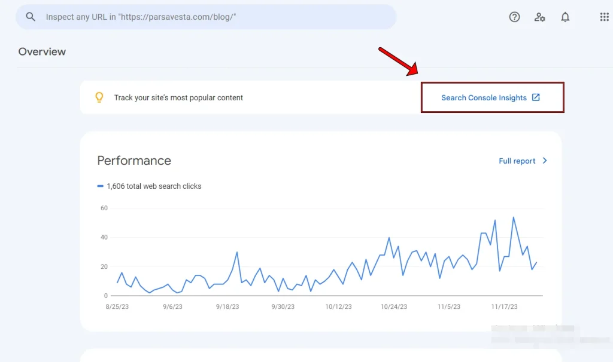Screen dimensions: 613x362
Task: Click the lightbulb tip icon
Action: 99,97
